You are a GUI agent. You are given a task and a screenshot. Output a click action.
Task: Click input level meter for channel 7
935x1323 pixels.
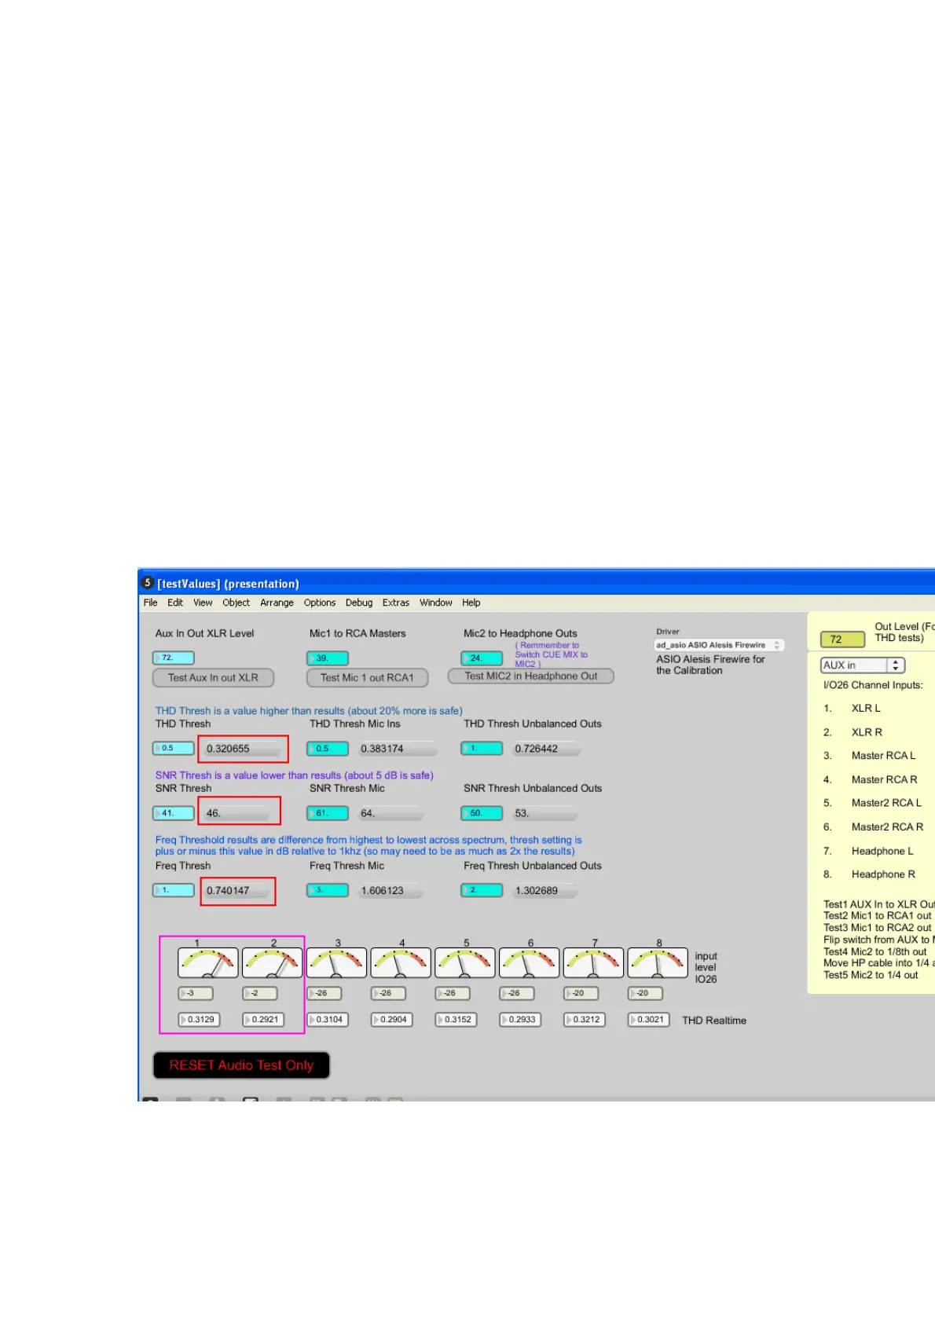tap(594, 962)
